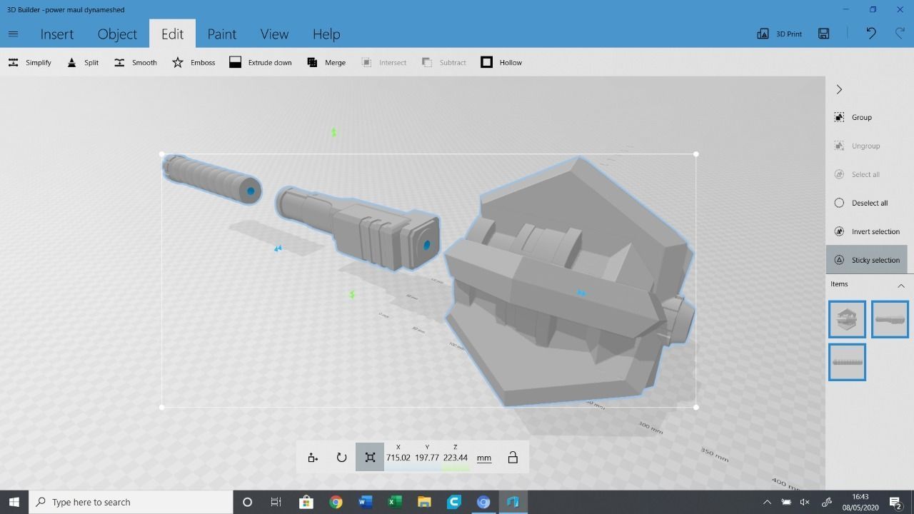Viewport: 914px width, 514px height.
Task: Open the Help tab
Action: point(326,34)
